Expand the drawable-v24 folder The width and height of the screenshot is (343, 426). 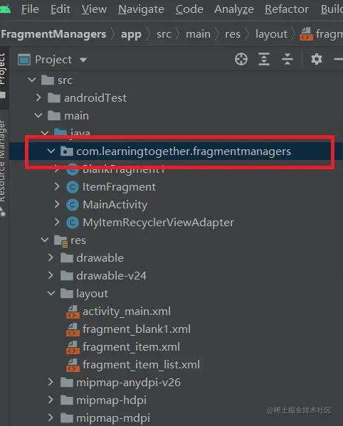tap(51, 275)
